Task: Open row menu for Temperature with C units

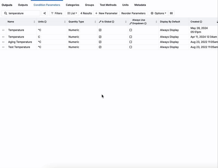Action: point(3,37)
